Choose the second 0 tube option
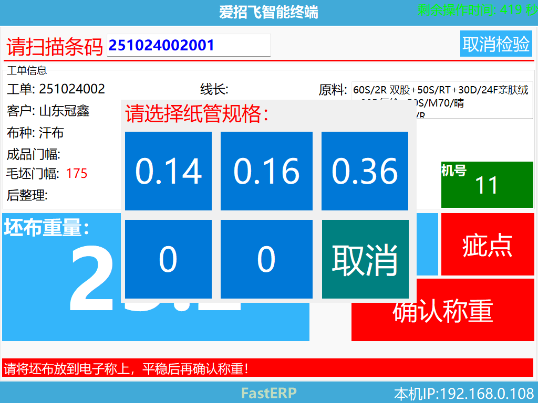Image resolution: width=538 pixels, height=403 pixels. pos(266,259)
